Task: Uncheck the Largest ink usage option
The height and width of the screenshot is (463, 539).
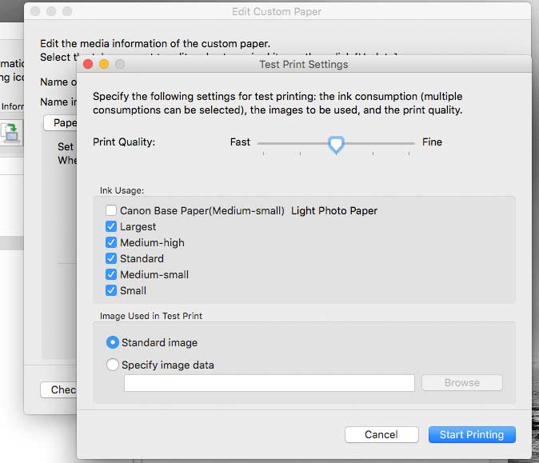Action: point(111,226)
